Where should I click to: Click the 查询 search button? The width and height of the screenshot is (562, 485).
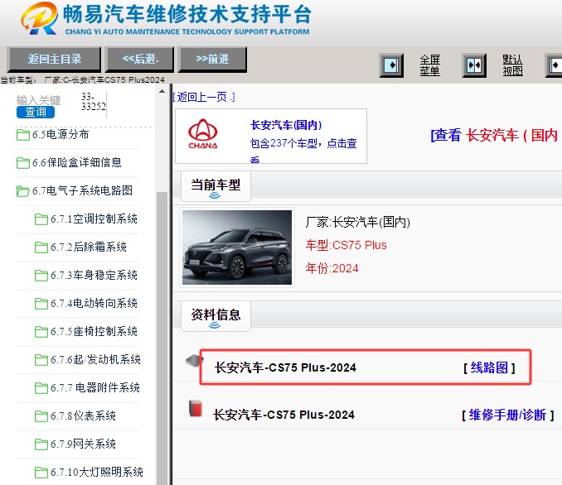pos(36,112)
